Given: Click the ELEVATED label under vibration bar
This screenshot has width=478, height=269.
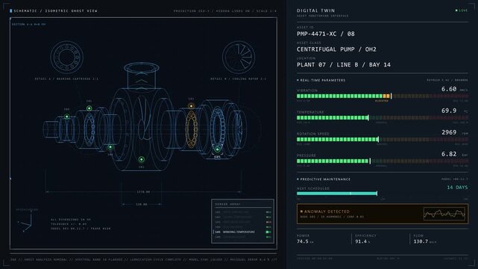Looking at the screenshot, I should click(382, 101).
